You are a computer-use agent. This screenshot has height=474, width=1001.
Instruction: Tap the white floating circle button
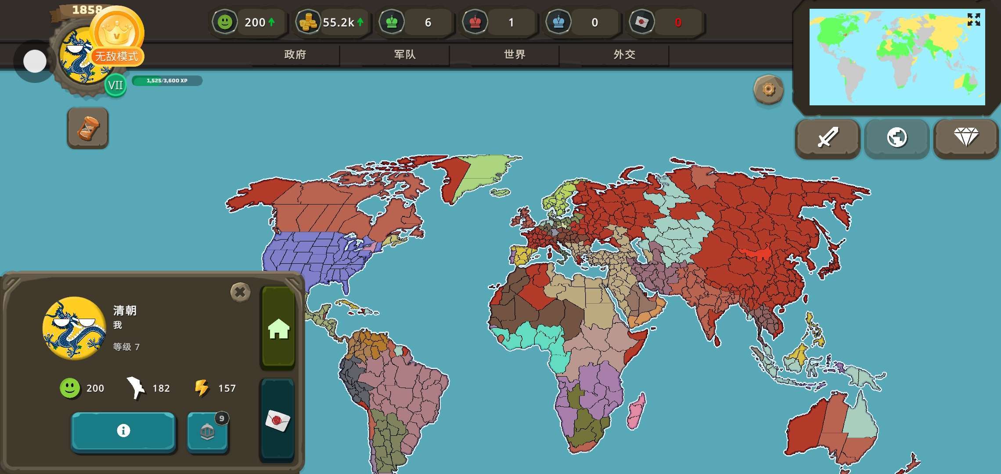(x=35, y=61)
